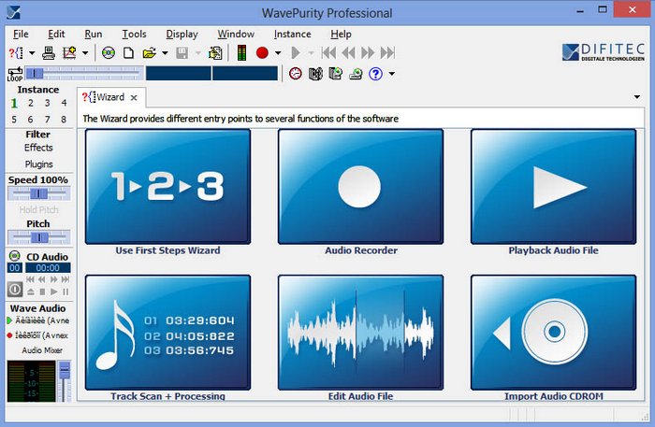This screenshot has height=427, width=655.
Task: Open the Audio Recorder wizard tile
Action: pyautogui.click(x=360, y=186)
